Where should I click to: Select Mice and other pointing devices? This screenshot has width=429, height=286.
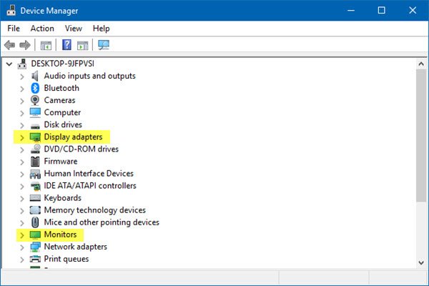tap(102, 222)
